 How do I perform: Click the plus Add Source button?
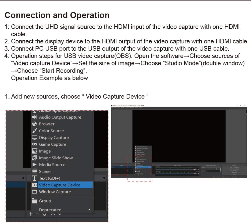point(30,214)
